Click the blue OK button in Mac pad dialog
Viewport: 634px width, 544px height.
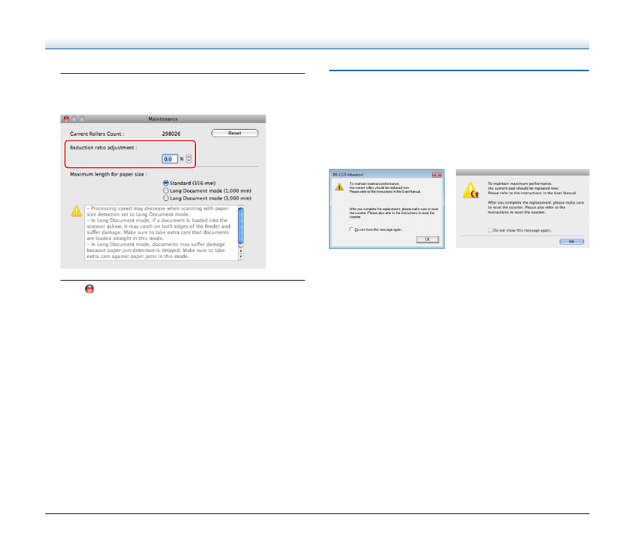(x=572, y=241)
